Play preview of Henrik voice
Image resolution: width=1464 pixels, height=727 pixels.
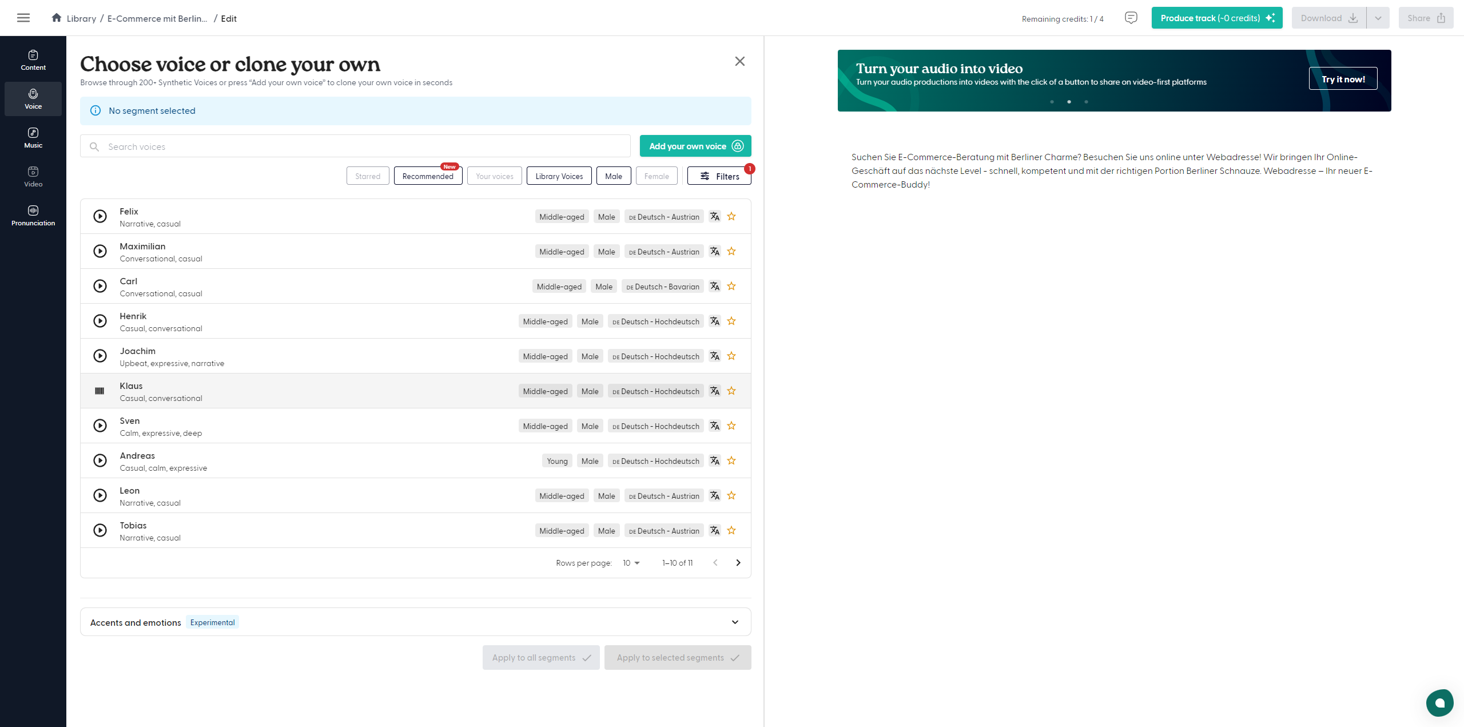(100, 321)
